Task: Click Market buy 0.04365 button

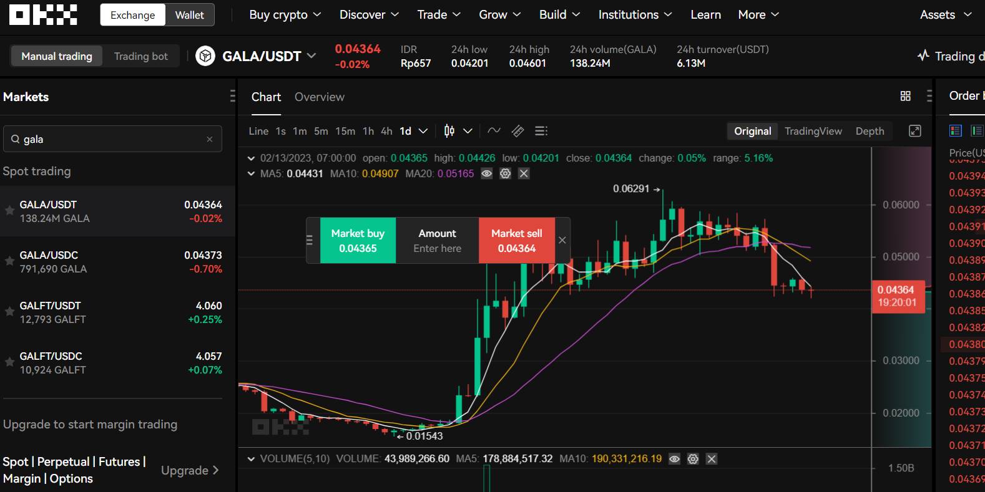Action: coord(358,240)
